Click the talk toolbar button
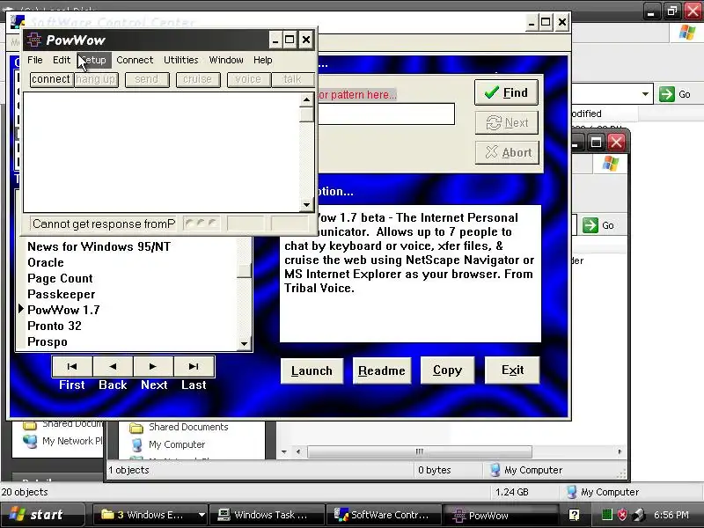Screen dimensions: 704x528 (x=292, y=79)
